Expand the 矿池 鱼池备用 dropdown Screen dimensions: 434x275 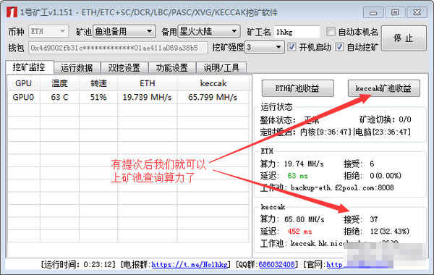[124, 31]
